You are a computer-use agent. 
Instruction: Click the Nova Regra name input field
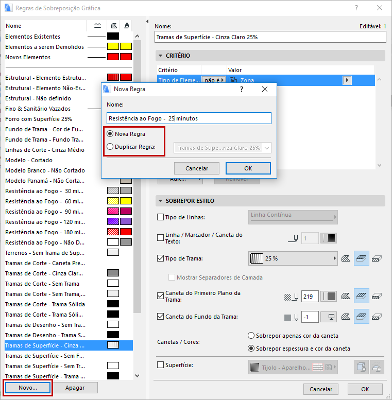[189, 118]
